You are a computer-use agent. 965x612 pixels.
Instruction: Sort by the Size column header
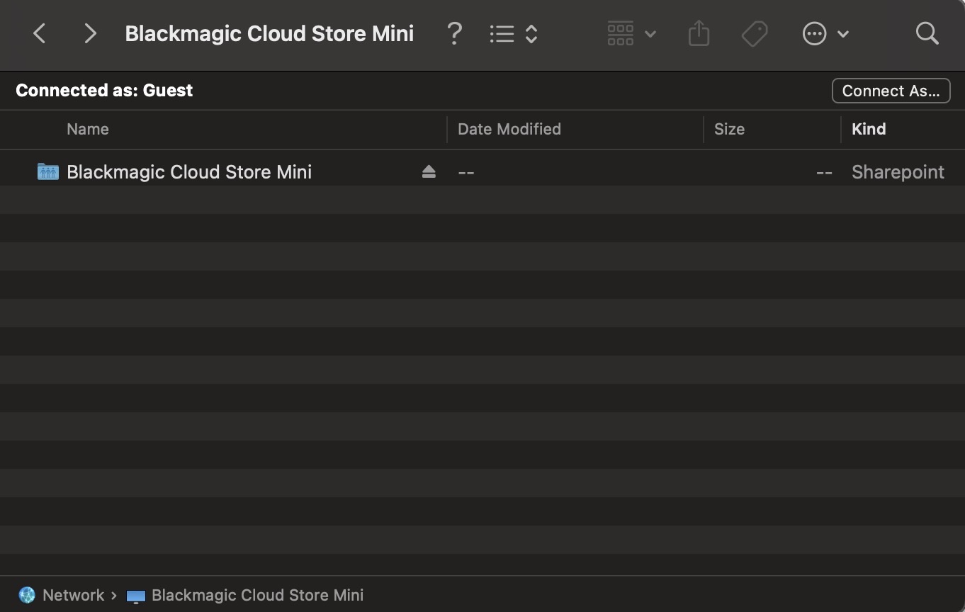pyautogui.click(x=729, y=129)
